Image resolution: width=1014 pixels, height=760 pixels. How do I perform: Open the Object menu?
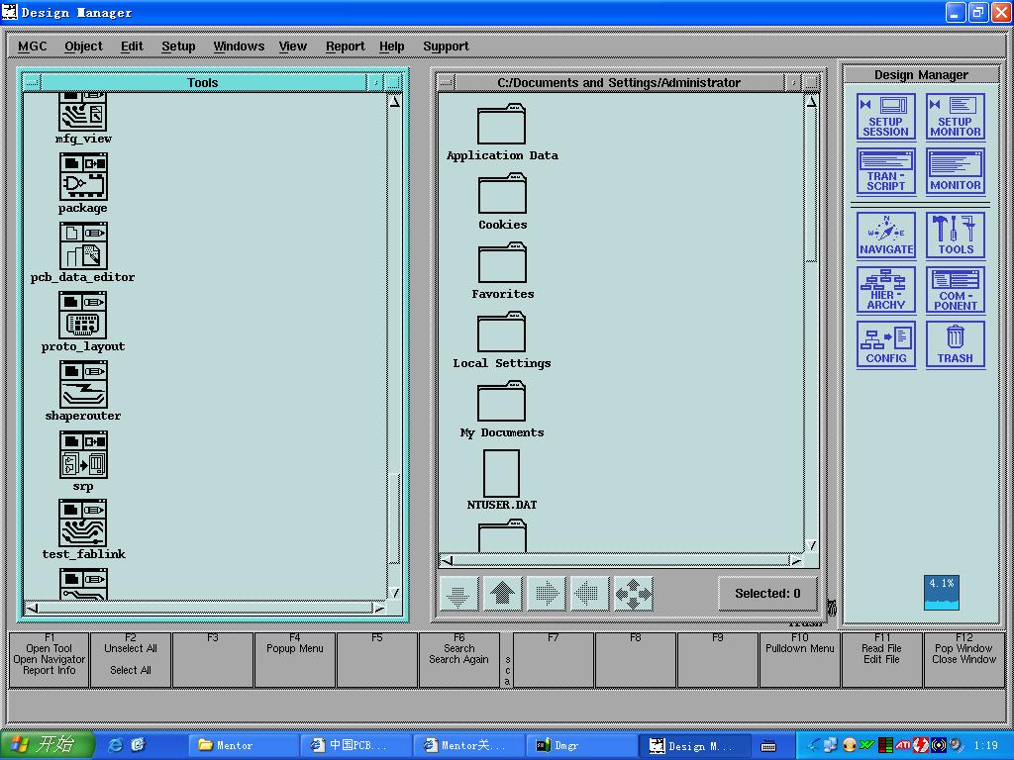83,47
